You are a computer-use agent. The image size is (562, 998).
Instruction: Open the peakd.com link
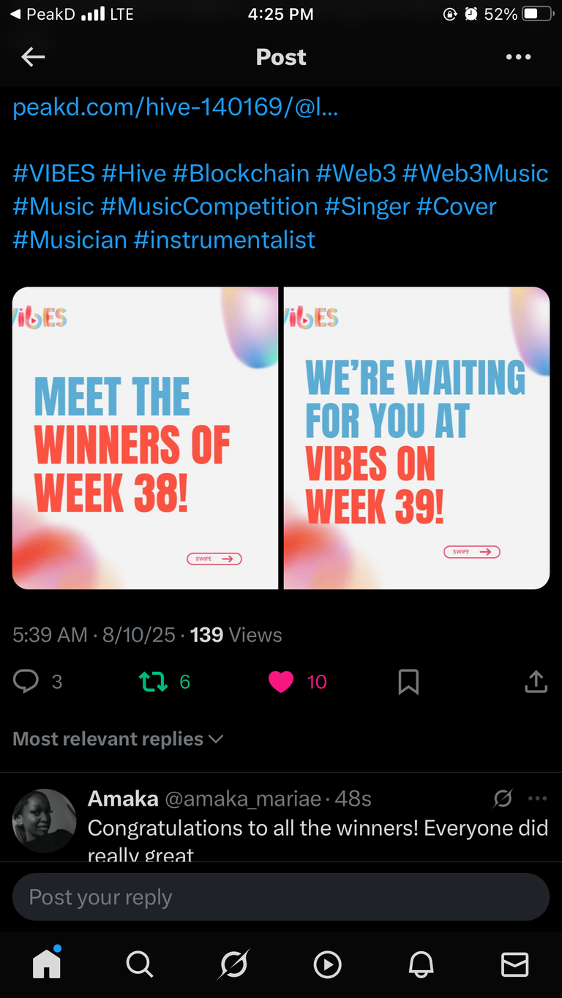point(176,107)
